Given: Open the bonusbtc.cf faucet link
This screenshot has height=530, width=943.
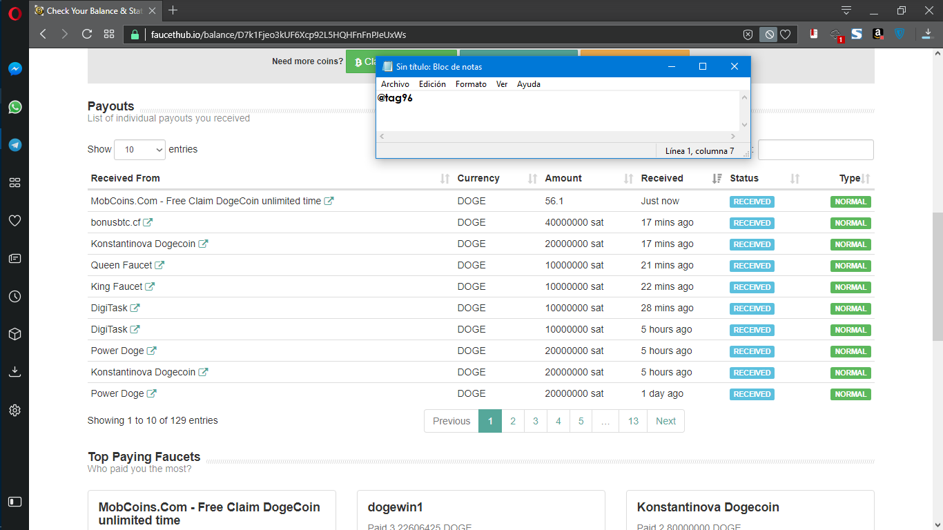Looking at the screenshot, I should (x=121, y=222).
